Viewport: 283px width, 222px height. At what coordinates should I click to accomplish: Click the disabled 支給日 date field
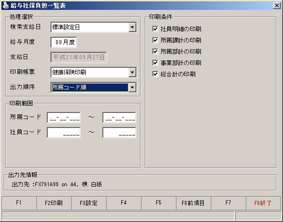point(79,57)
